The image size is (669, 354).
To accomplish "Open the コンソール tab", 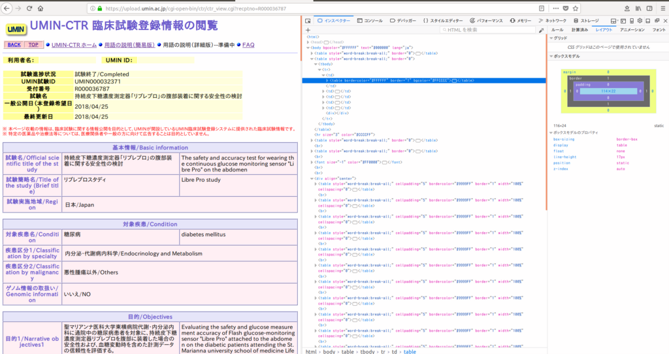I will point(370,20).
